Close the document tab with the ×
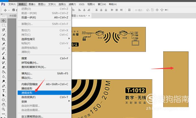Image resolution: width=196 pixels, height=118 pixels. click(x=89, y=16)
